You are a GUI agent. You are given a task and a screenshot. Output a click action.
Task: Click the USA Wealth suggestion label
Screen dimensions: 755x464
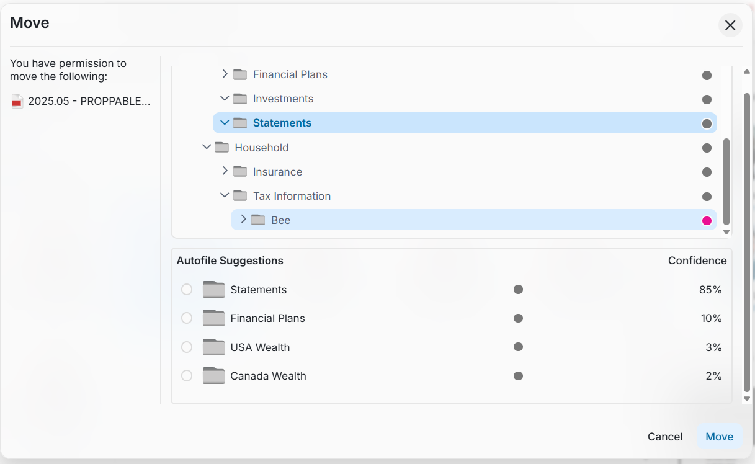point(260,347)
